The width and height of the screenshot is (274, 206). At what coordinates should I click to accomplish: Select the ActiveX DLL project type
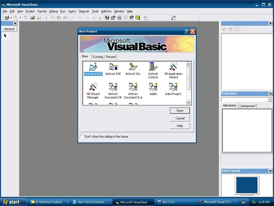[x=133, y=69]
